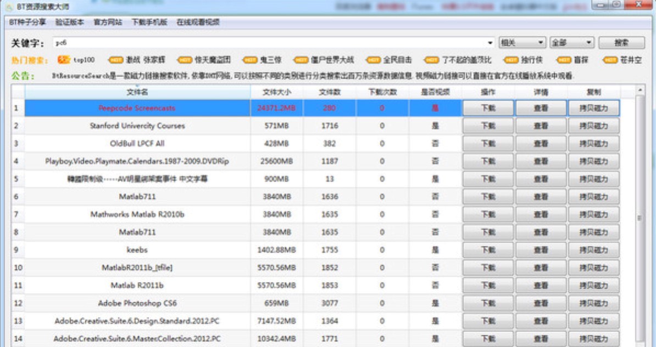
Task: Click the HOT badge beside 僵尸世界大战
Action: tap(301, 60)
